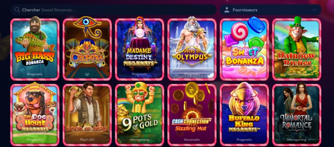Select Madame Destiny Megaways game
Image resolution: width=334 pixels, height=147 pixels.
(x=140, y=50)
